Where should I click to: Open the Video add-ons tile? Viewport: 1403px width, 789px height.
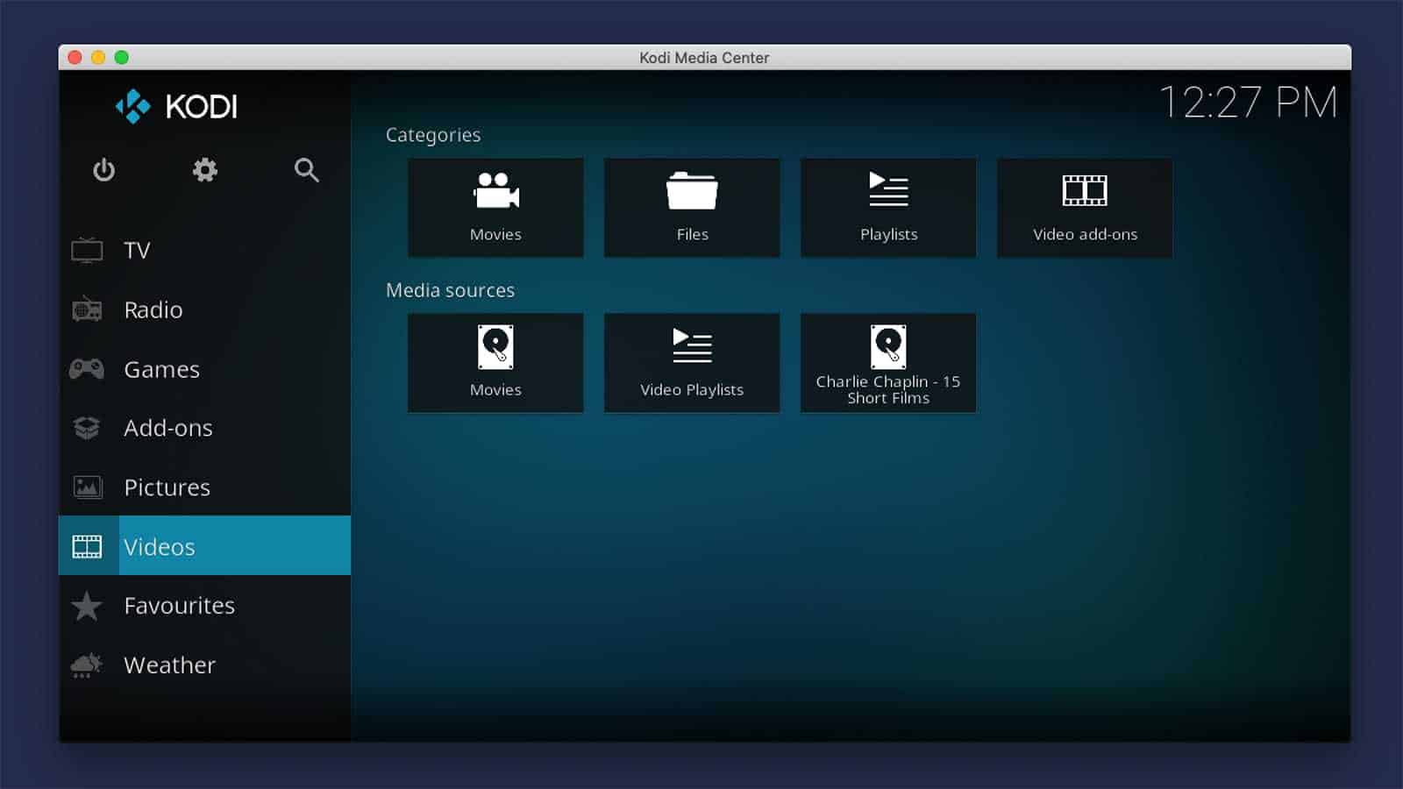coord(1085,208)
